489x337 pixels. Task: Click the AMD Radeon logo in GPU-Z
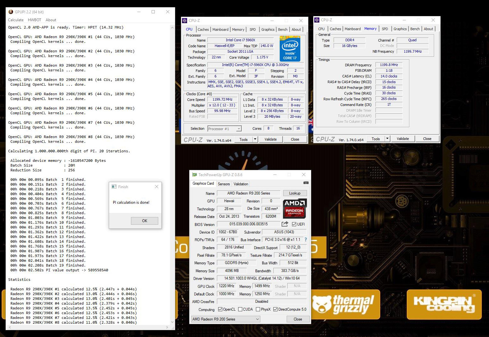click(295, 208)
